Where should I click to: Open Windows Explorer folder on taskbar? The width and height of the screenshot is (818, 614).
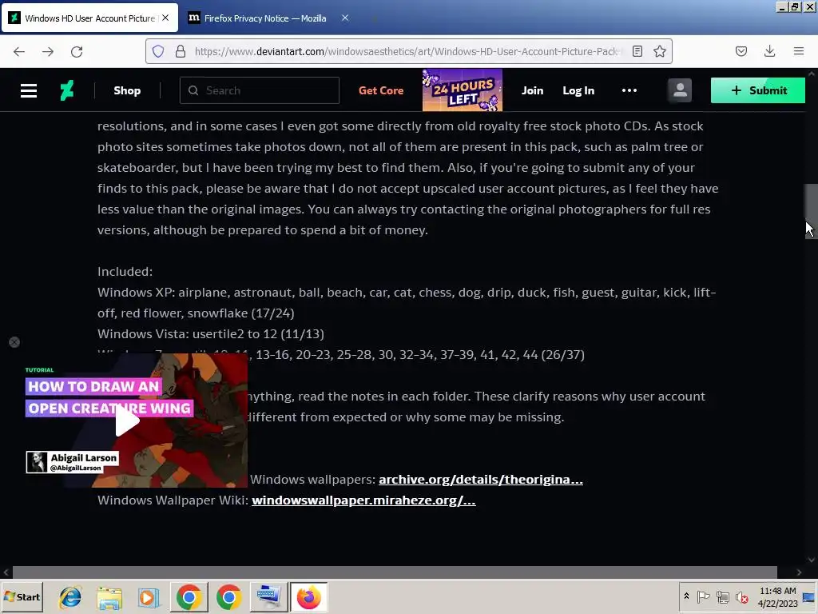[109, 597]
